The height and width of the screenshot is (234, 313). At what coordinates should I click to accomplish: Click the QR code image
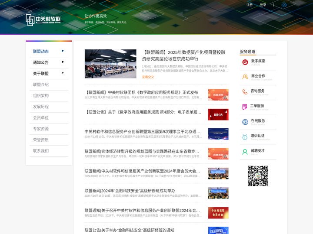pyautogui.click(x=258, y=176)
